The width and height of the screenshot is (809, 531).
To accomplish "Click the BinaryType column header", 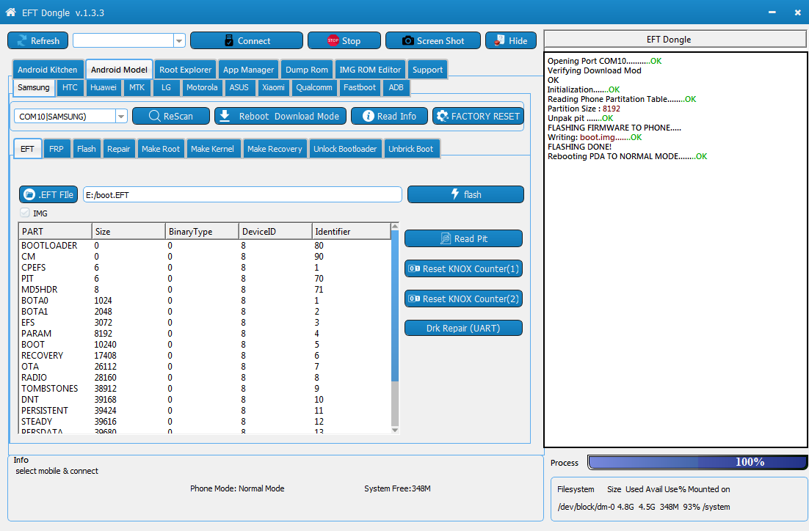I will click(x=202, y=232).
